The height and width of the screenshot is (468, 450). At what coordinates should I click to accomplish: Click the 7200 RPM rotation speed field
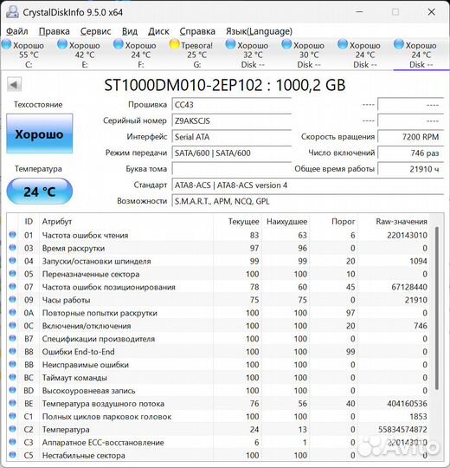click(411, 137)
